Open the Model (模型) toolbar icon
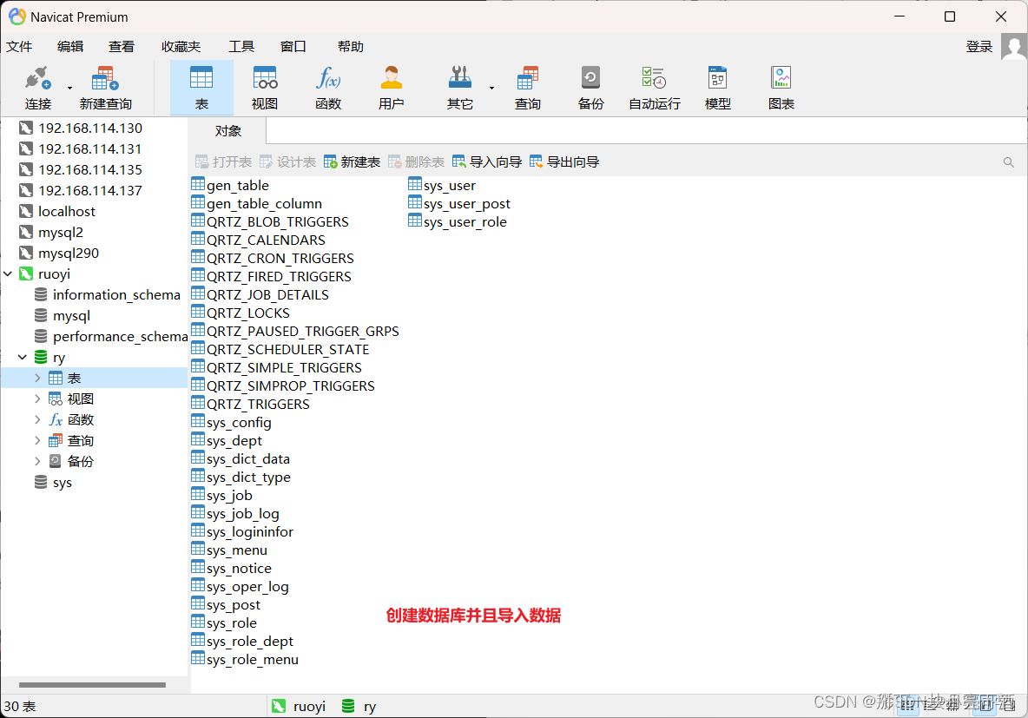The width and height of the screenshot is (1028, 718). click(718, 88)
